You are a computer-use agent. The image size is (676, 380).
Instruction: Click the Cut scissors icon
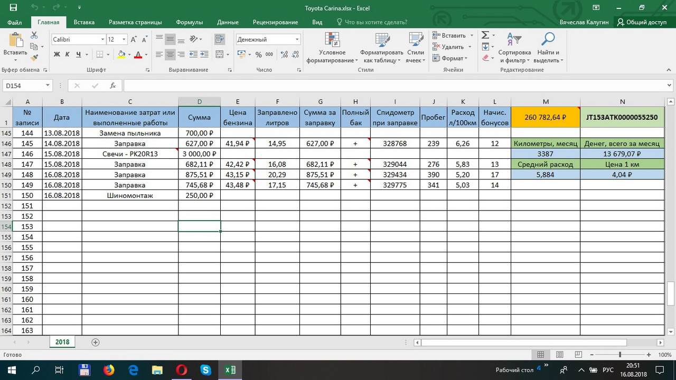(34, 35)
